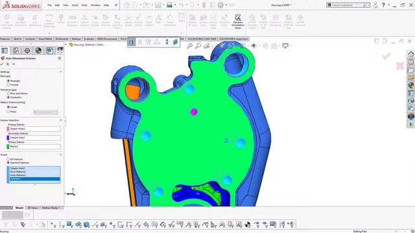Cancel Auto Dimension Scheme with red X
The height and width of the screenshot is (233, 415).
[x=8, y=64]
